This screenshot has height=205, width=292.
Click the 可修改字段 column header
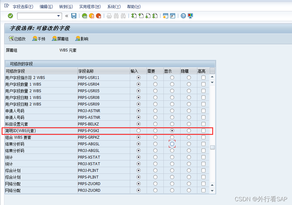pos(41,71)
